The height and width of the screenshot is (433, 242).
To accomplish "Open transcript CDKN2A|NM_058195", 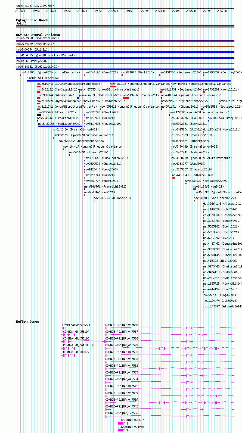I will pyautogui.click(x=76, y=338).
